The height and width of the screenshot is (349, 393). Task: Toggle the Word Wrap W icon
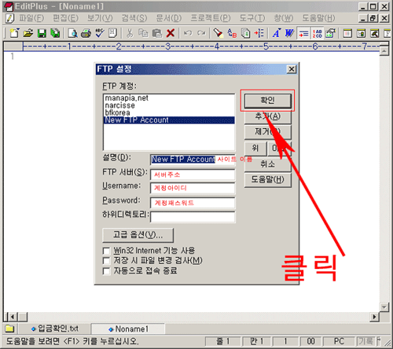(289, 33)
